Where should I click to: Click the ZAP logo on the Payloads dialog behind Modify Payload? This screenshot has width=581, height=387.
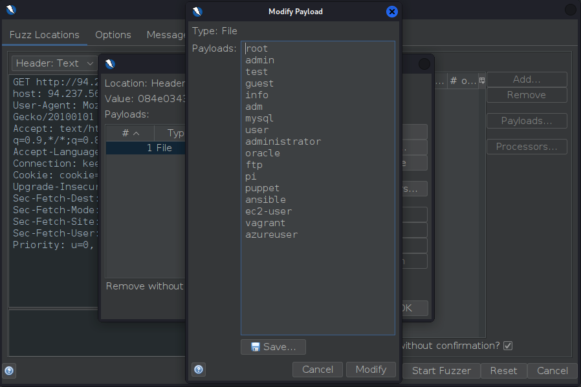[x=110, y=64]
